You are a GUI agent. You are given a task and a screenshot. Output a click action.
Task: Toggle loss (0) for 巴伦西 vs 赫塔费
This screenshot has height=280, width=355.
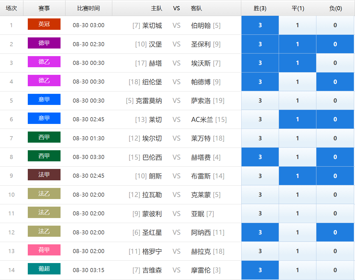(x=335, y=157)
